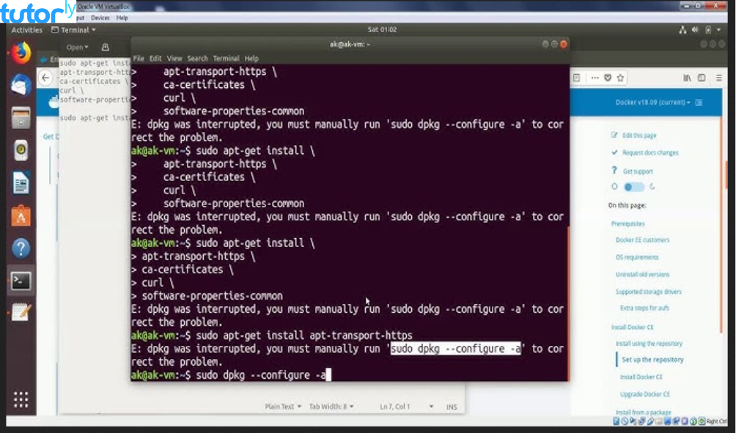Click the terminal window scrollbar
This screenshot has height=433, width=736.
pos(568,303)
